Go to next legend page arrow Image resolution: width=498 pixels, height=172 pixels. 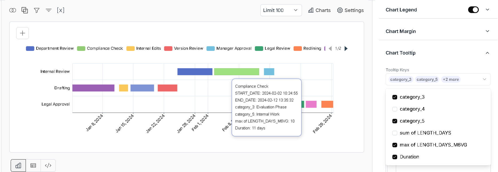click(x=346, y=48)
